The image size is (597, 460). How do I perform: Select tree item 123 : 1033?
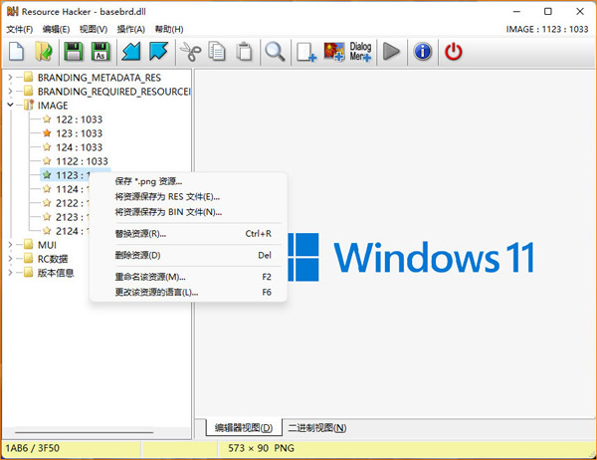click(x=80, y=133)
